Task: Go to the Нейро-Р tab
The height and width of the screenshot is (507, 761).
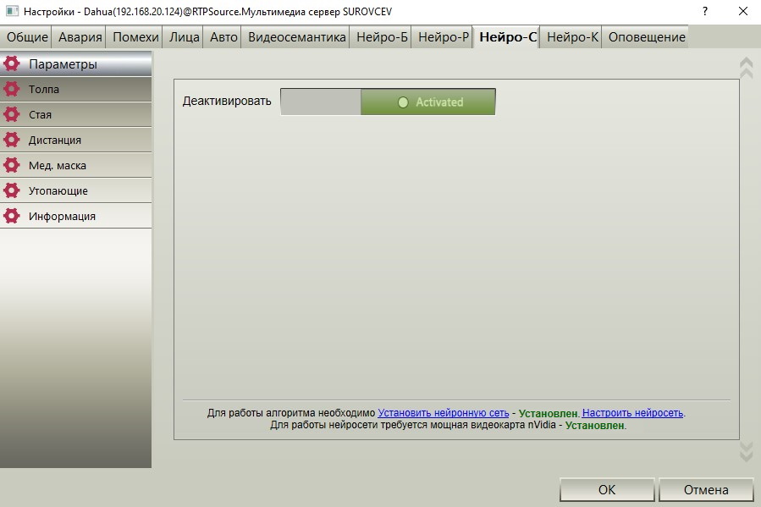Action: [x=443, y=37]
